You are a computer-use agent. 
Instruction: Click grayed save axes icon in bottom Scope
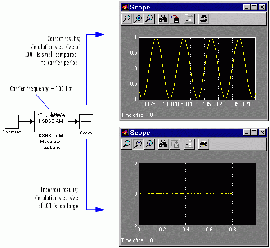175,144
